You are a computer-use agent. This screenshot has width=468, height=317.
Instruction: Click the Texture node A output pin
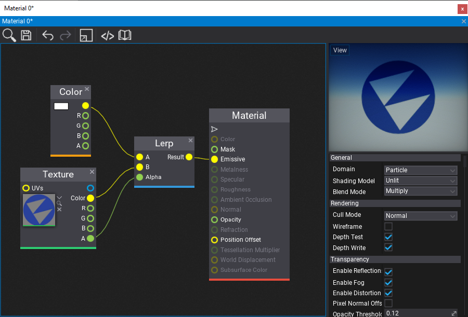(x=90, y=238)
